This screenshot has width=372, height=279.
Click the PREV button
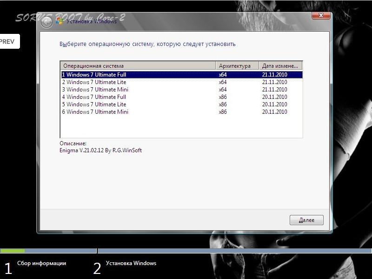(9, 41)
